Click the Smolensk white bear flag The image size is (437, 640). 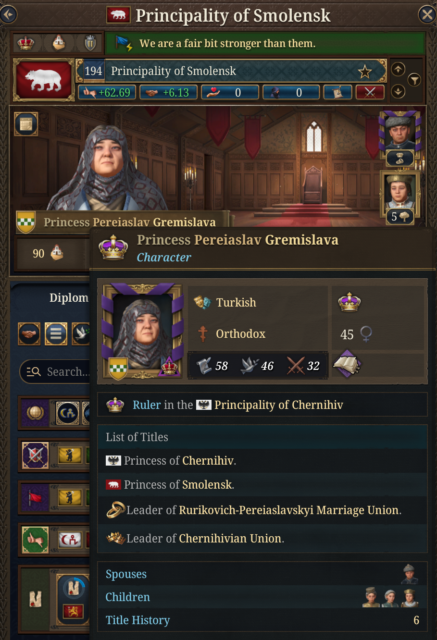click(x=44, y=80)
